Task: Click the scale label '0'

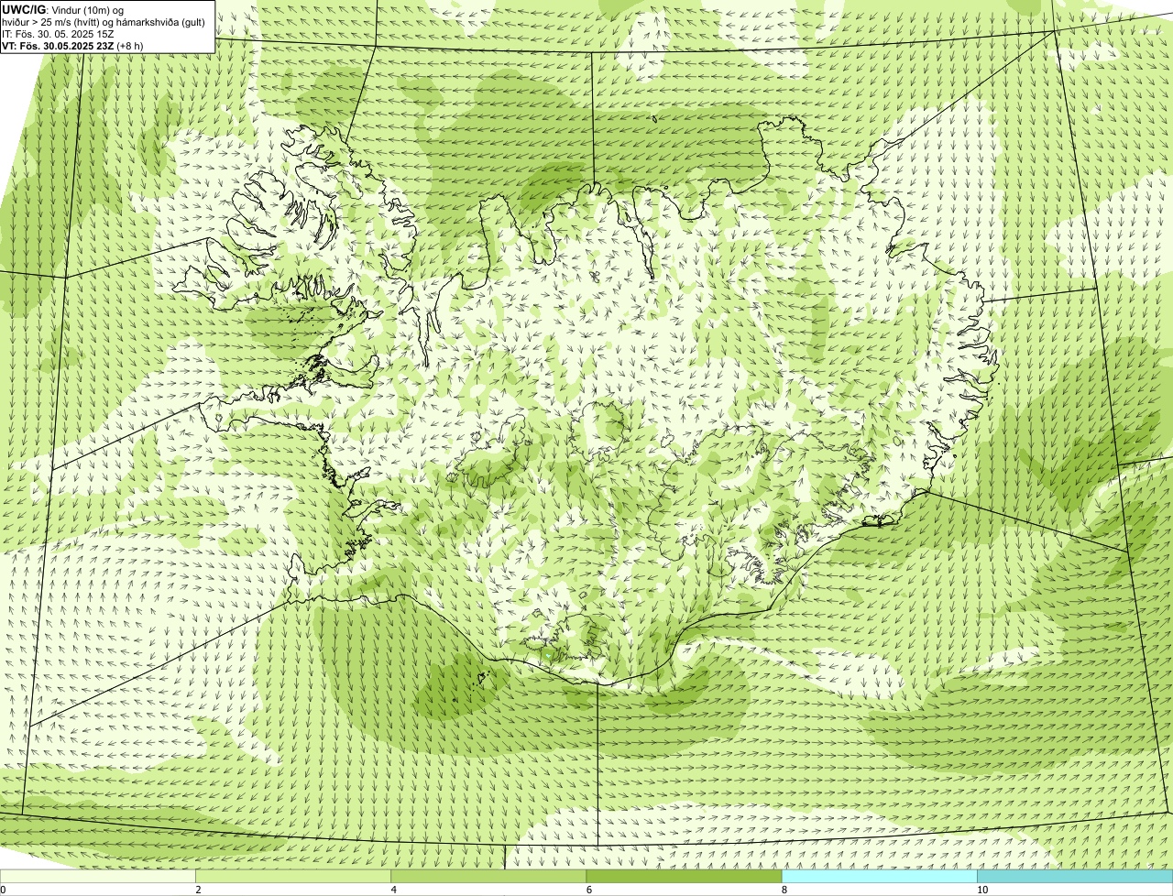Action: coord(4,890)
